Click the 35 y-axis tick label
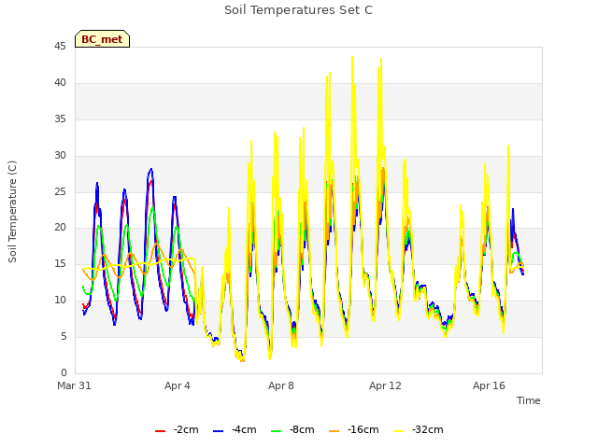The height and width of the screenshot is (448, 598). tap(60, 119)
